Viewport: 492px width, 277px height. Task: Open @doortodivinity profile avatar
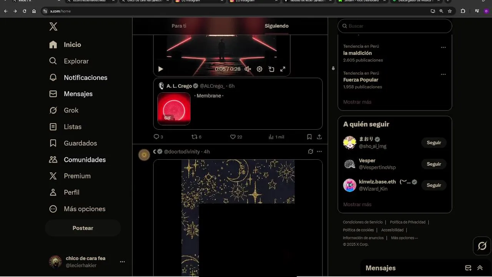click(x=144, y=155)
